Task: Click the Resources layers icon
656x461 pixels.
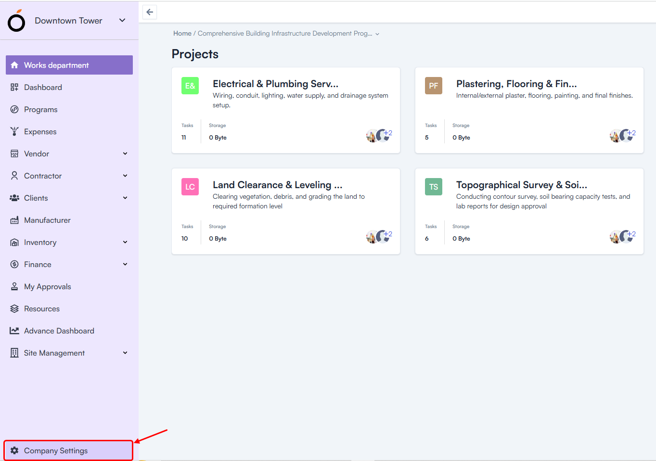Action: 14,308
